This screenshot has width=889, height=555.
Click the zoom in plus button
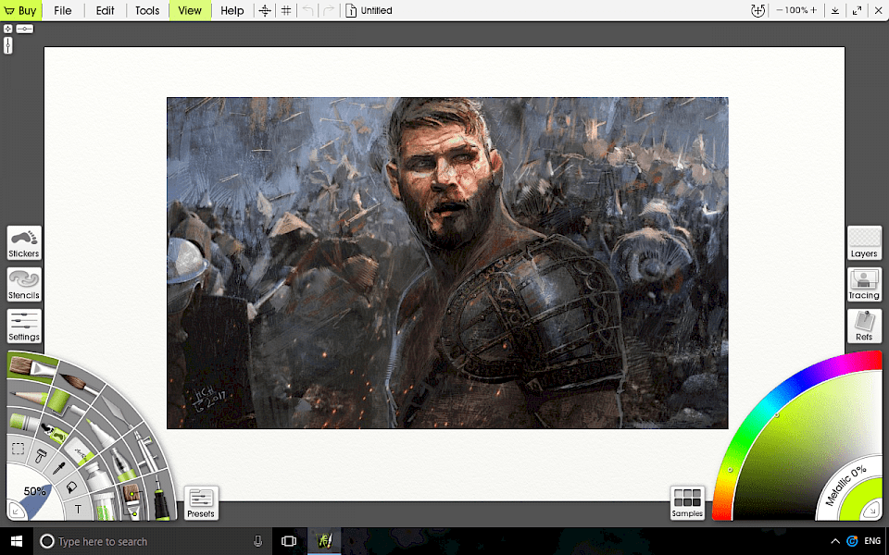coord(814,10)
